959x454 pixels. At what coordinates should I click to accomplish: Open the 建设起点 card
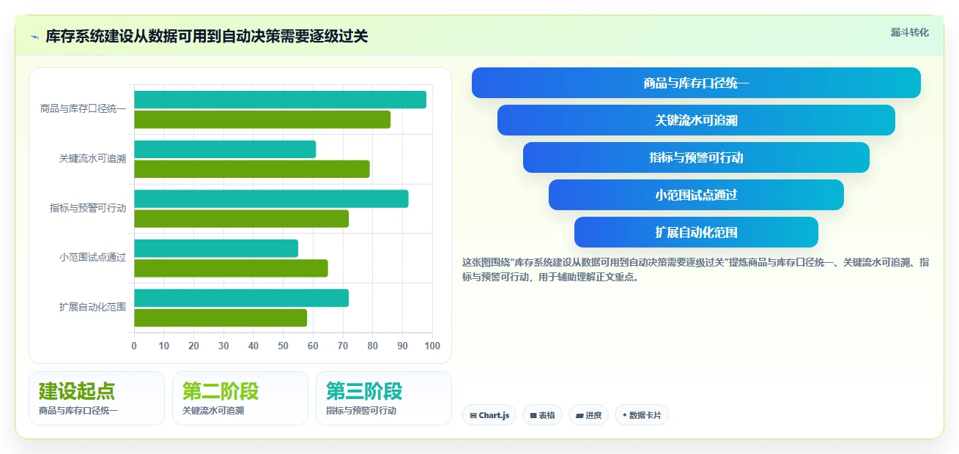[x=97, y=398]
